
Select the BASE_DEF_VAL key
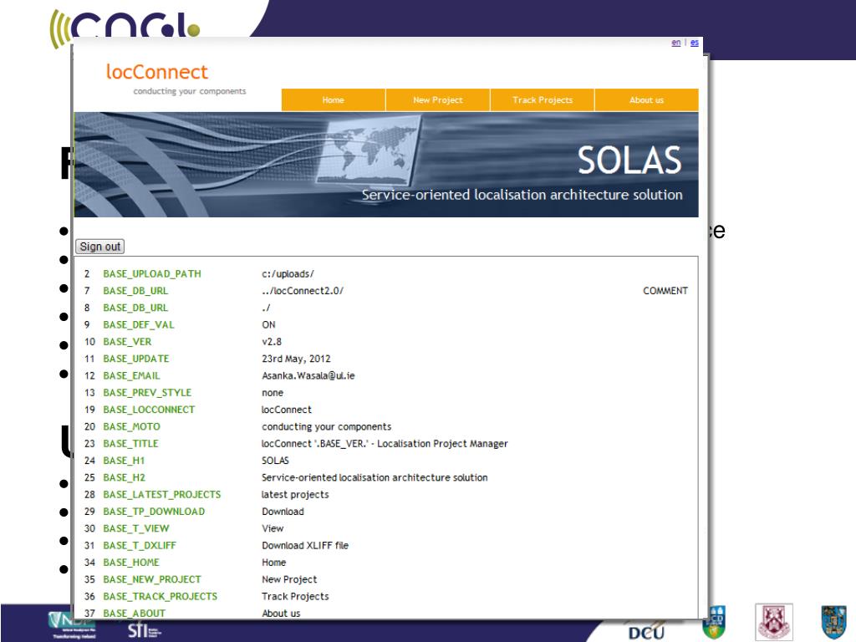139,325
